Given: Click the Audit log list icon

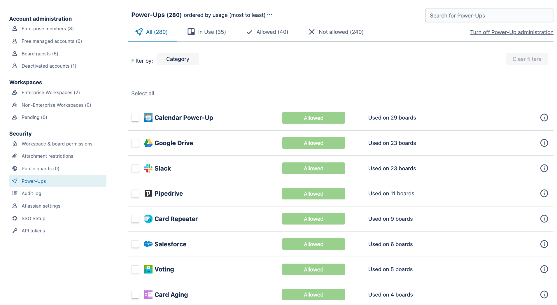Looking at the screenshot, I should click(15, 193).
